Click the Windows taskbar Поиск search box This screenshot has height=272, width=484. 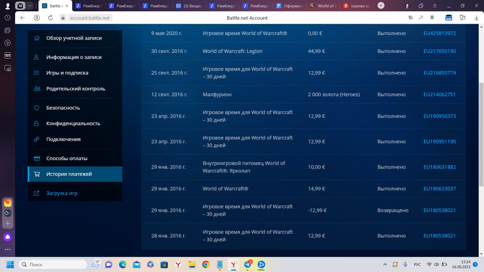coord(53,264)
